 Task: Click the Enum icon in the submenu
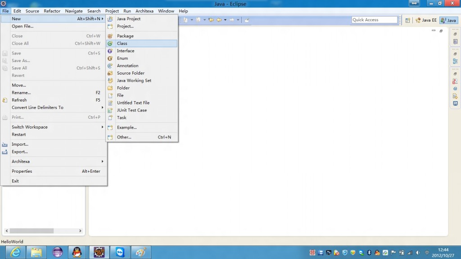point(110,58)
